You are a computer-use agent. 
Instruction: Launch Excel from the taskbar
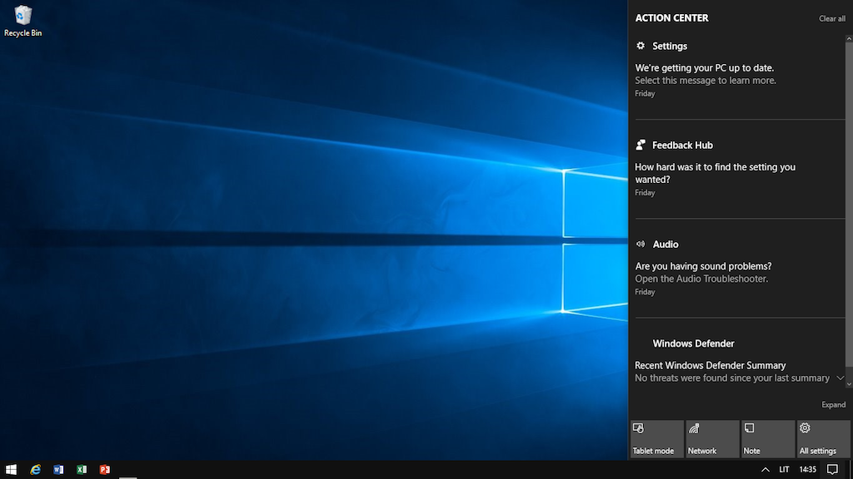(82, 470)
